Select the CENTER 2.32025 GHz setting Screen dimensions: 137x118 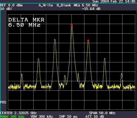pos(19,113)
